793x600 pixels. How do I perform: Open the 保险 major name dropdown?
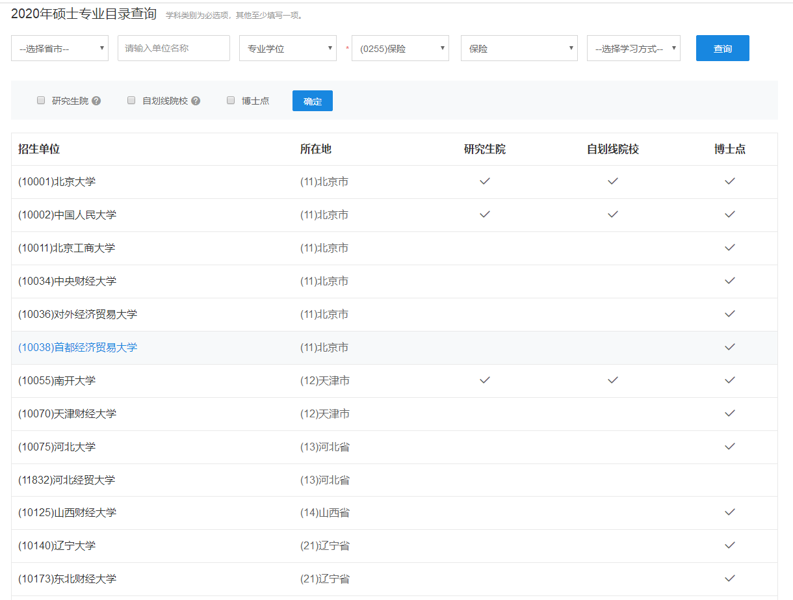(519, 48)
